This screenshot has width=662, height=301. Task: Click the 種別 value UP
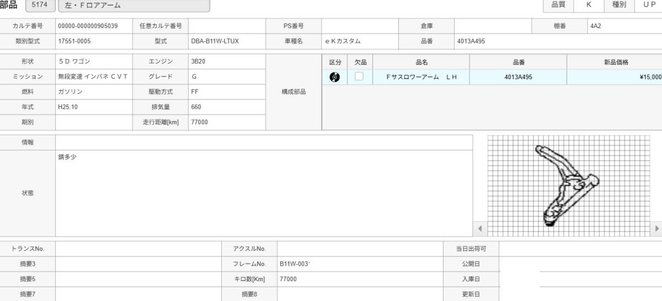point(649,5)
